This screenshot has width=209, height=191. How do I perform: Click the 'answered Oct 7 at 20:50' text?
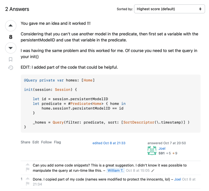(x=167, y=143)
